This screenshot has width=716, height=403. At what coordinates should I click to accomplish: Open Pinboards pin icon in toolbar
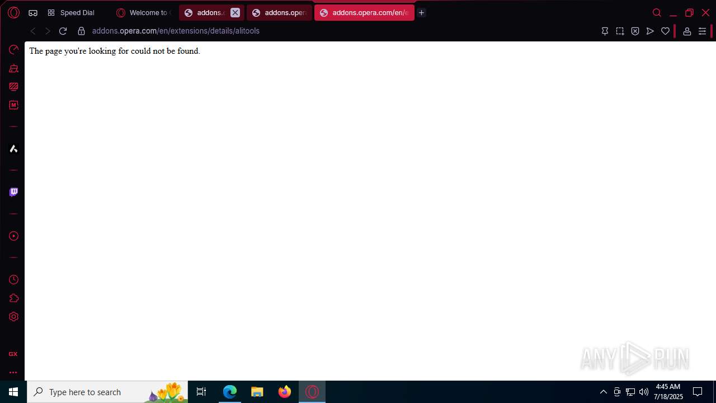coord(605,31)
